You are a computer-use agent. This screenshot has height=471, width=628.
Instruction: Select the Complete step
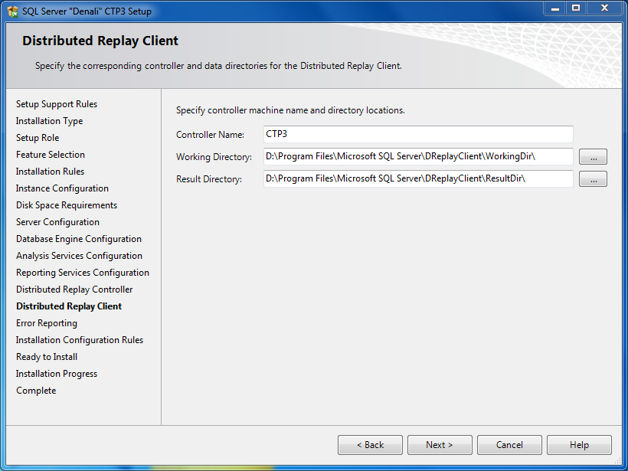tap(36, 391)
